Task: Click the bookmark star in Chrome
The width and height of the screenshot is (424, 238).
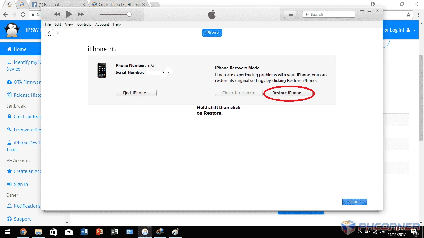Action: (408, 15)
